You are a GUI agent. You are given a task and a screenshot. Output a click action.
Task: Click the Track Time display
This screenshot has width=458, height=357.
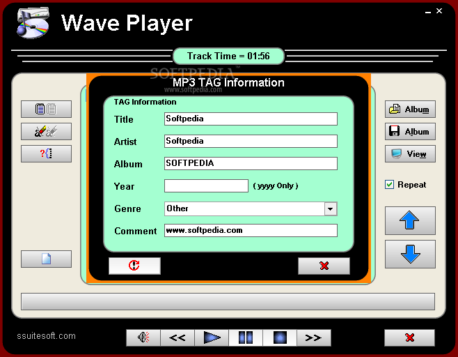click(228, 56)
